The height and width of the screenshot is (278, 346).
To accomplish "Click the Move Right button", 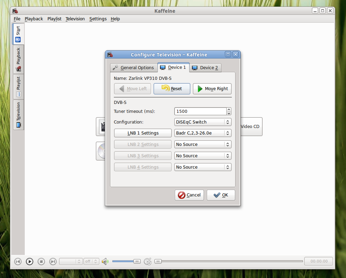I will point(212,89).
